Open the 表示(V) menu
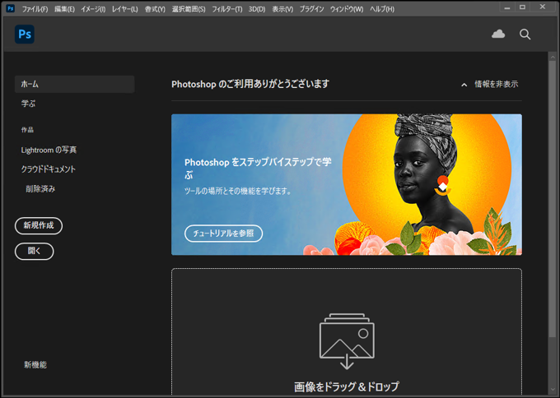 282,9
